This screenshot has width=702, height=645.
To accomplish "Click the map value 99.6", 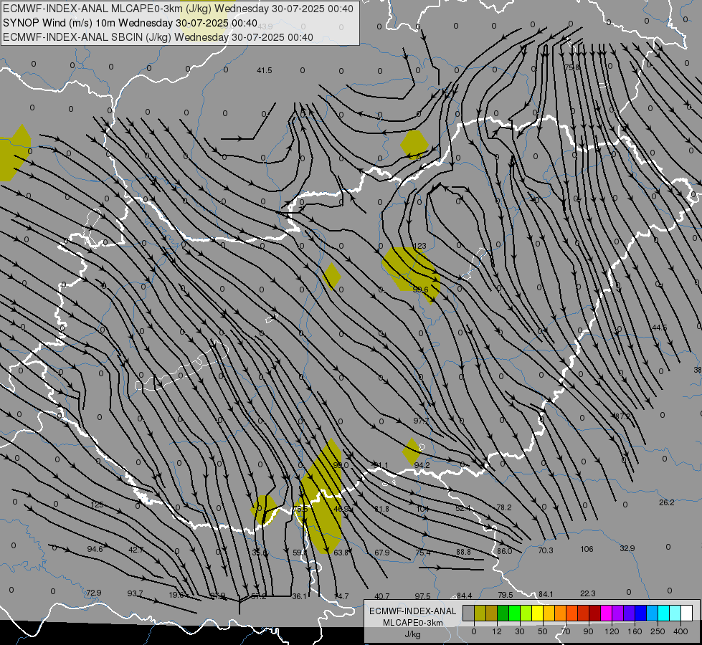I will [x=420, y=290].
